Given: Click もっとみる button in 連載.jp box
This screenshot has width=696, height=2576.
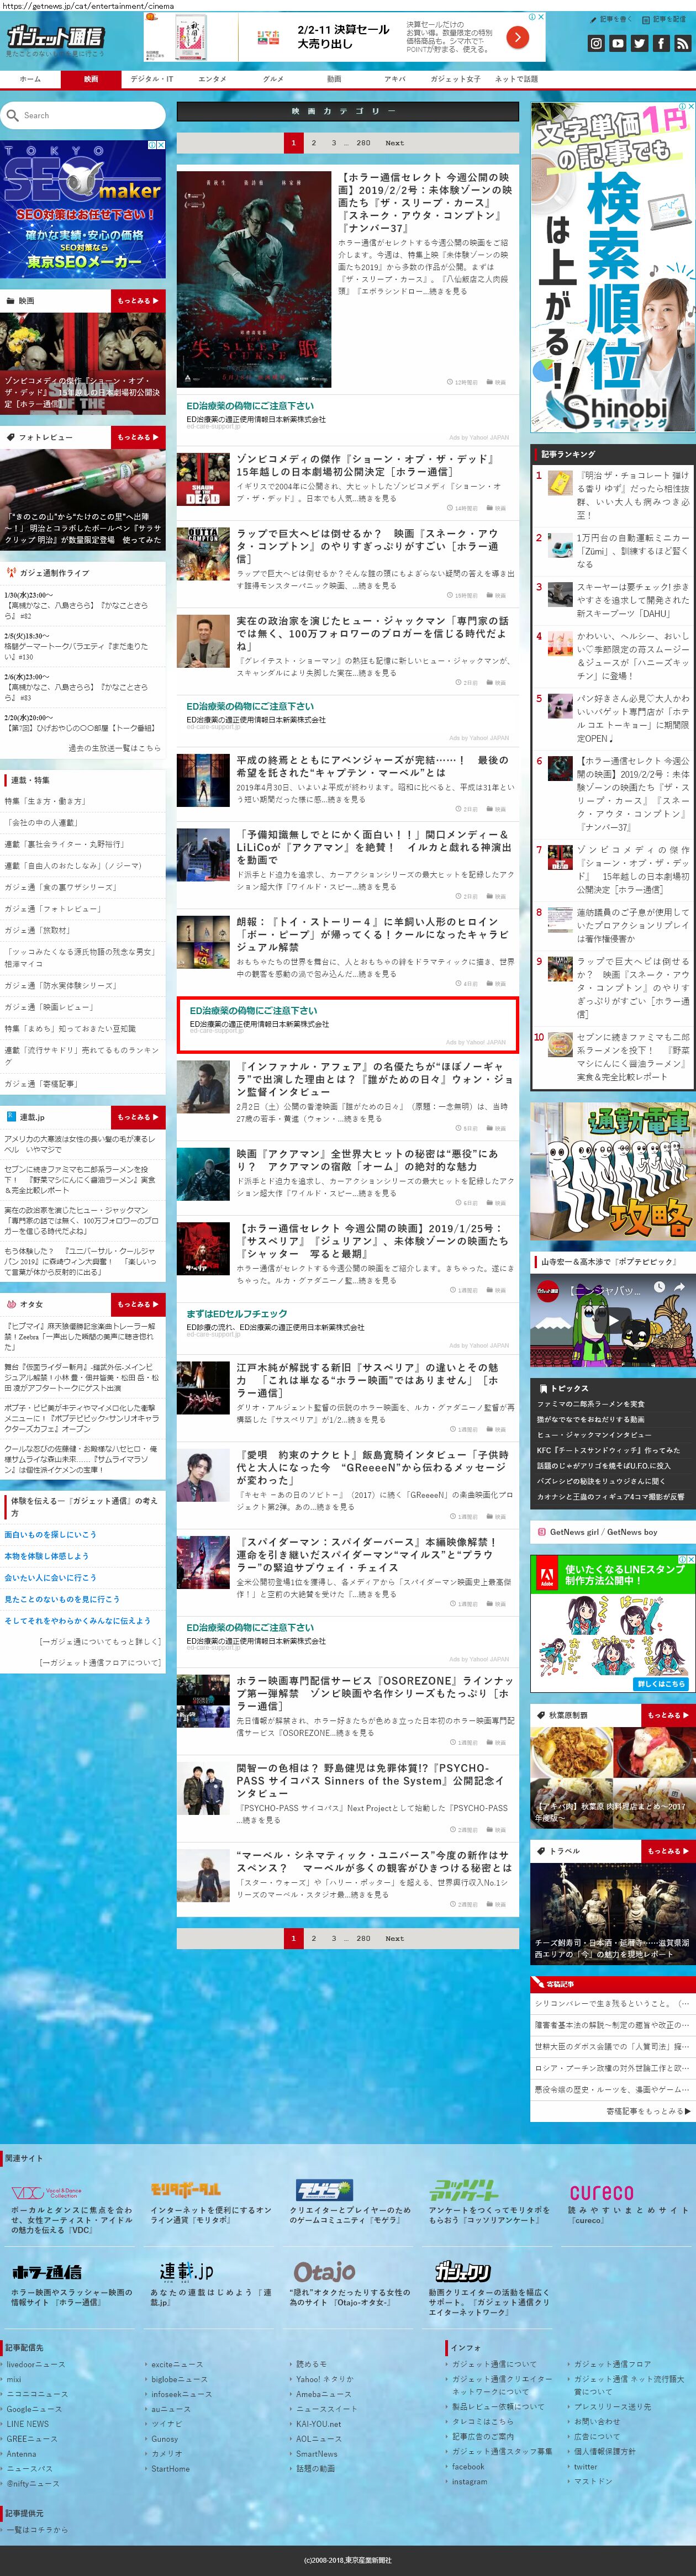Looking at the screenshot, I should pyautogui.click(x=138, y=1117).
